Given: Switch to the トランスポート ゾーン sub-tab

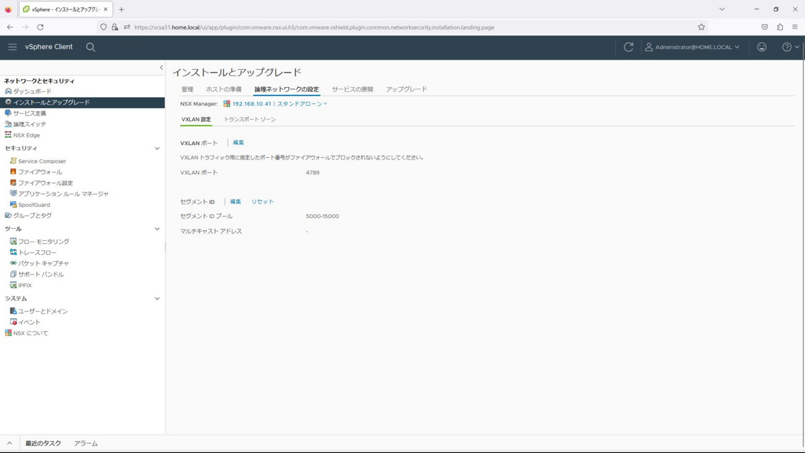Looking at the screenshot, I should pyautogui.click(x=250, y=119).
